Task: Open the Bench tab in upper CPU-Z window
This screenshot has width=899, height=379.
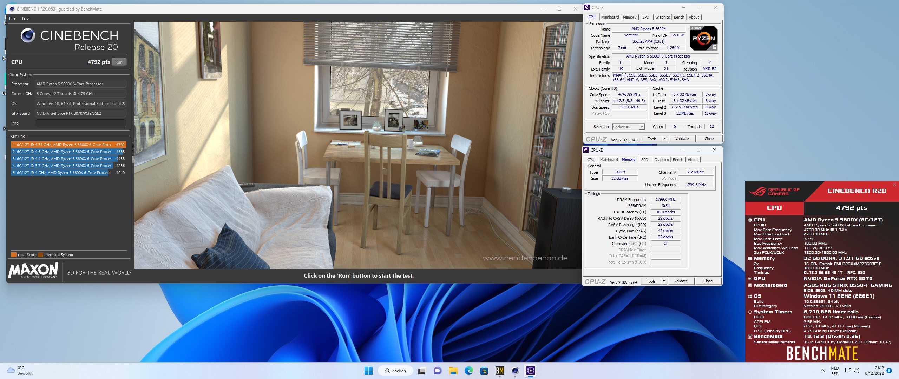Action: [679, 17]
